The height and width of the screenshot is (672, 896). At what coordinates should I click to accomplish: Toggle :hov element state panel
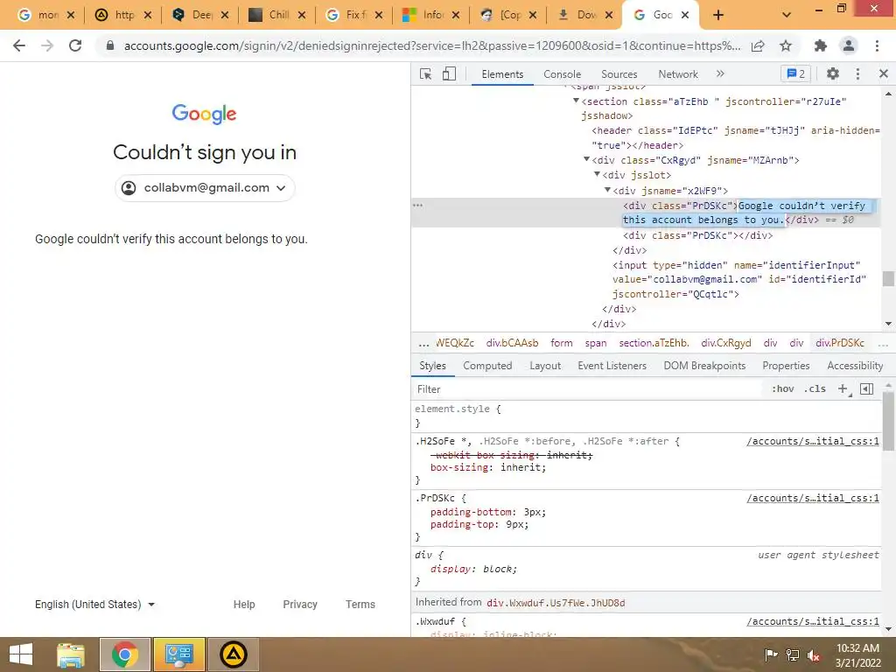pyautogui.click(x=783, y=388)
